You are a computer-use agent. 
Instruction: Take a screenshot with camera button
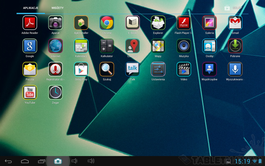(58, 161)
